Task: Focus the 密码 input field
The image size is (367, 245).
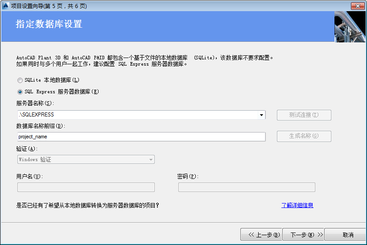Action: tap(247, 187)
